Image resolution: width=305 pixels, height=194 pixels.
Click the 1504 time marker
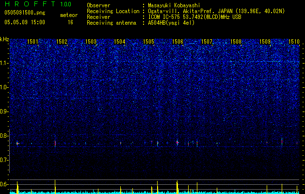click(119, 41)
